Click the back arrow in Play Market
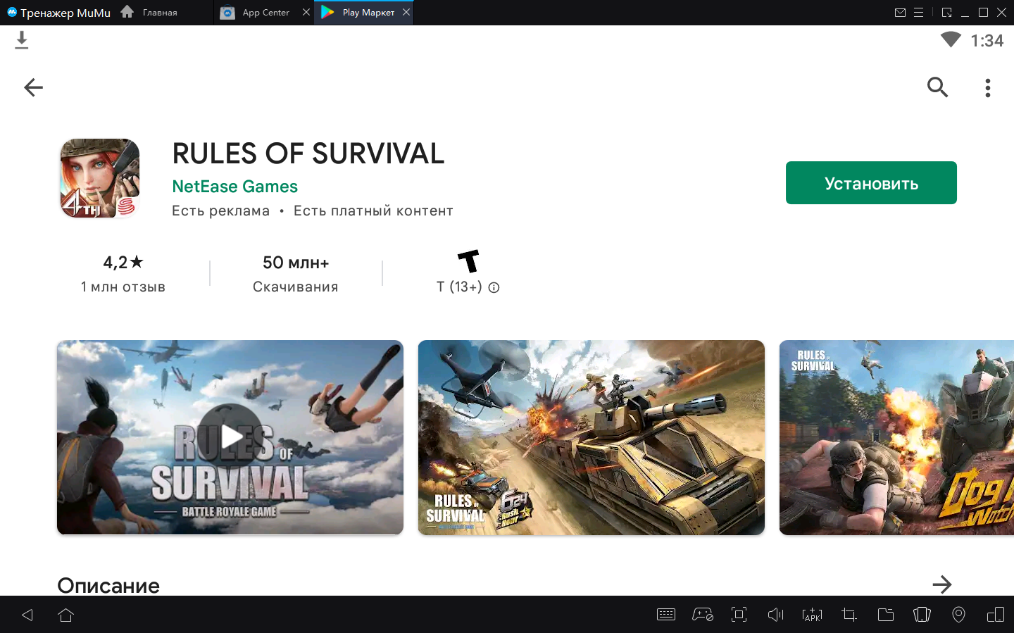The height and width of the screenshot is (633, 1014). (33, 87)
